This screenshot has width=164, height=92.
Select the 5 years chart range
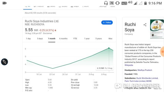point(99,39)
